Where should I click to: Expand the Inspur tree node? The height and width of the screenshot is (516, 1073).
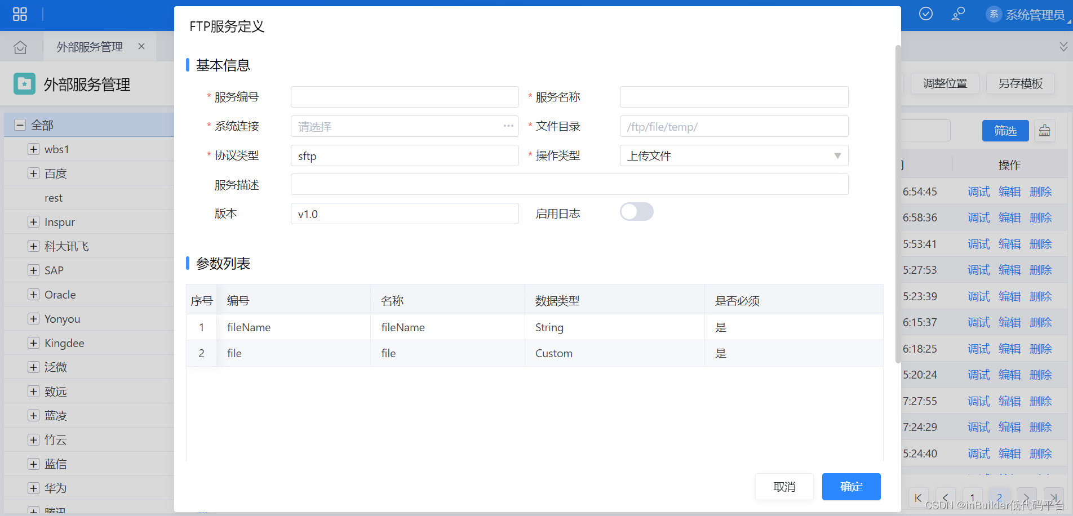point(34,222)
